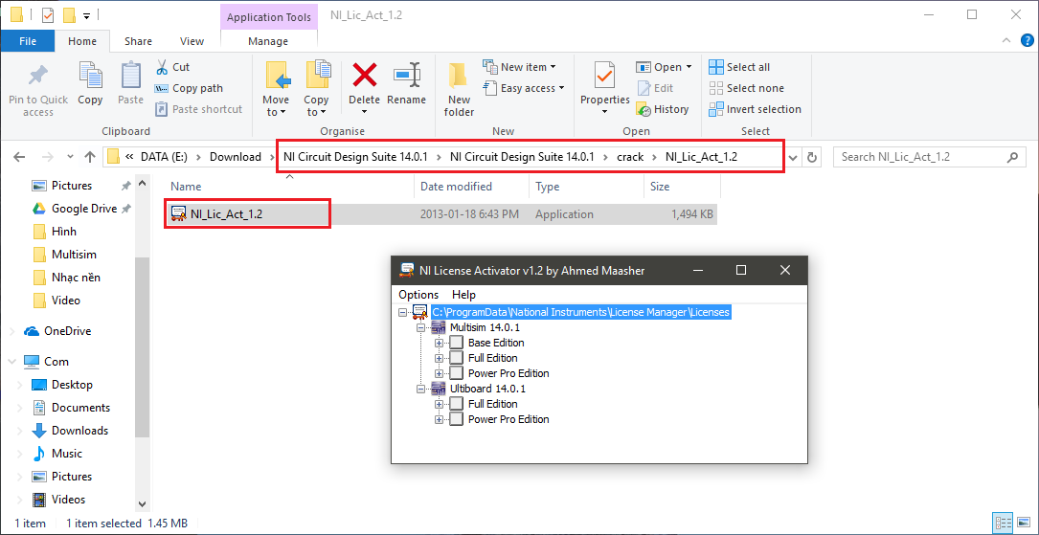This screenshot has width=1039, height=535.
Task: Select the NI_Lic_Act_1.2 application file
Action: click(441, 213)
